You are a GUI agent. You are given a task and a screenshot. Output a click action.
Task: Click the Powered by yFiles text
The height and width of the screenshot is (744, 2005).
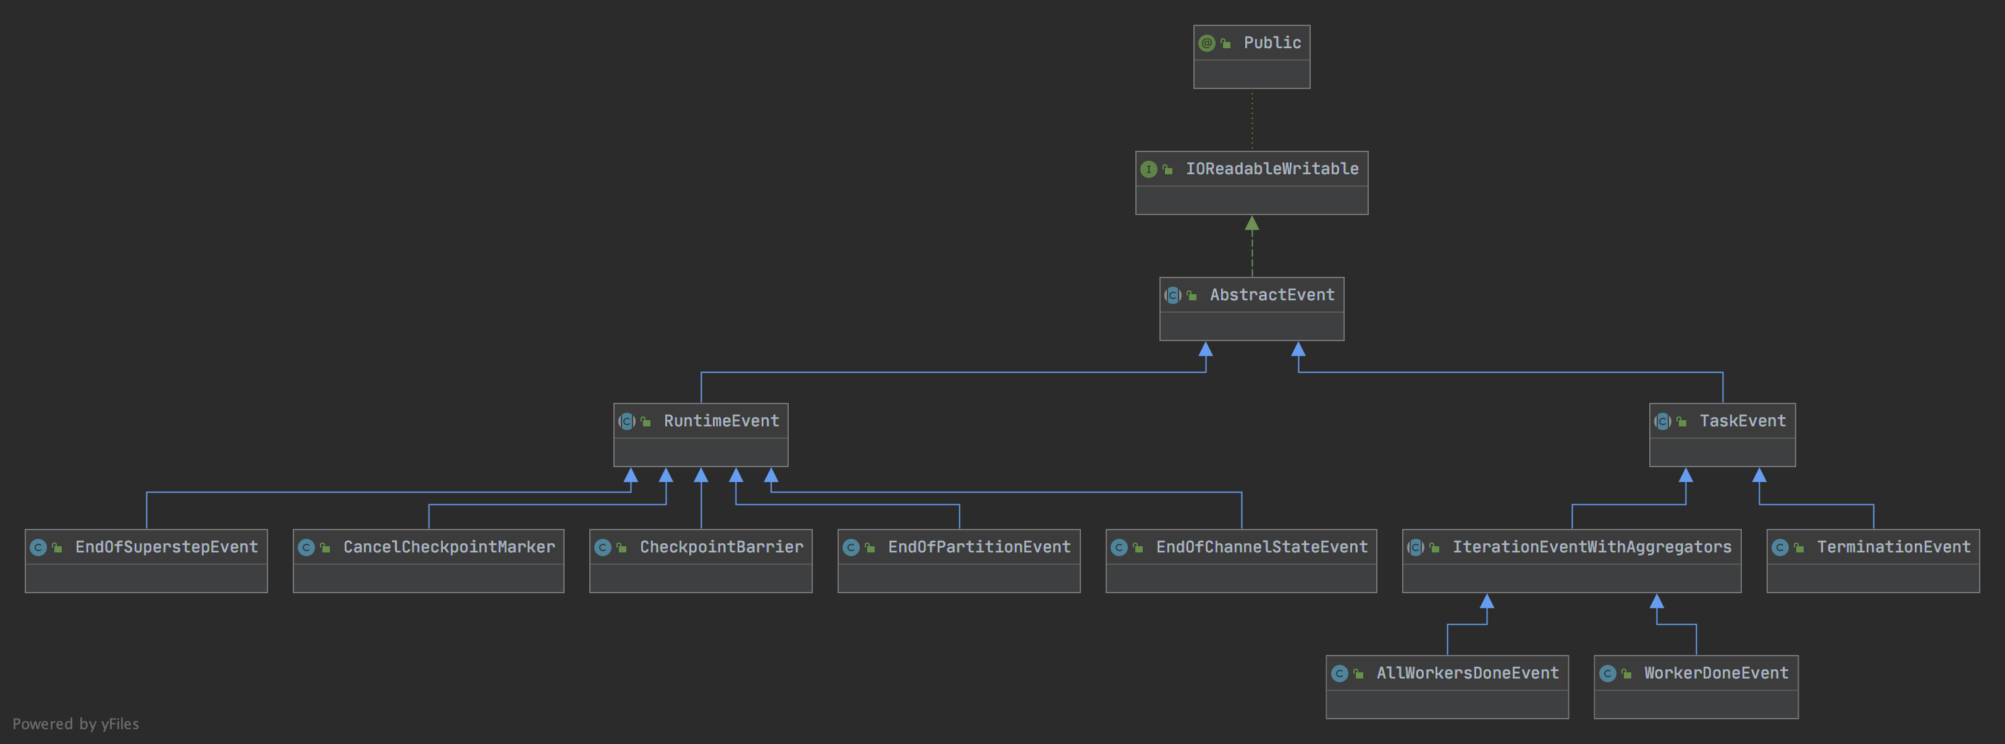pos(75,724)
